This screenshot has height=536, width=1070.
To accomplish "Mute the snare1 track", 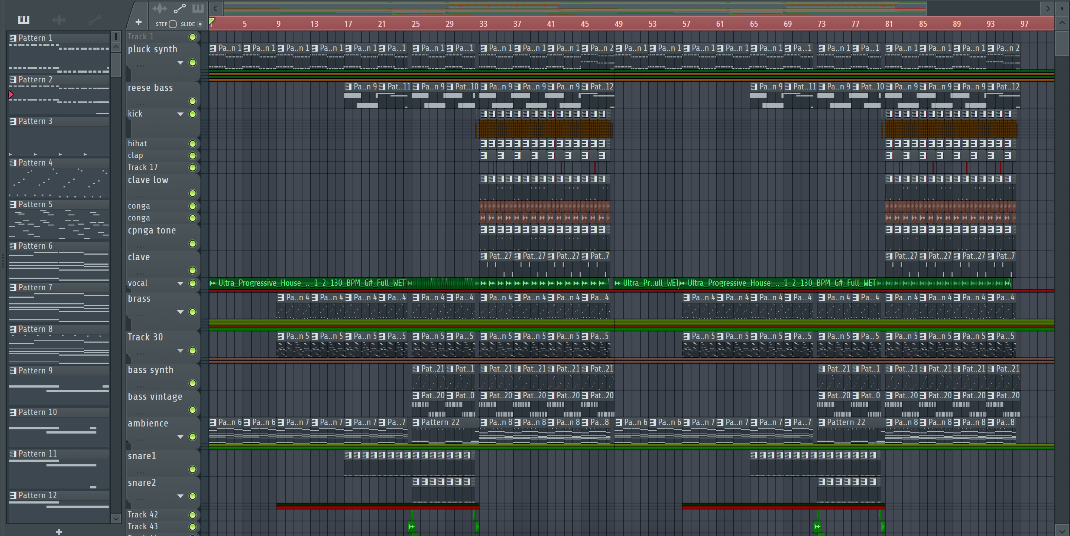I will coord(192,469).
